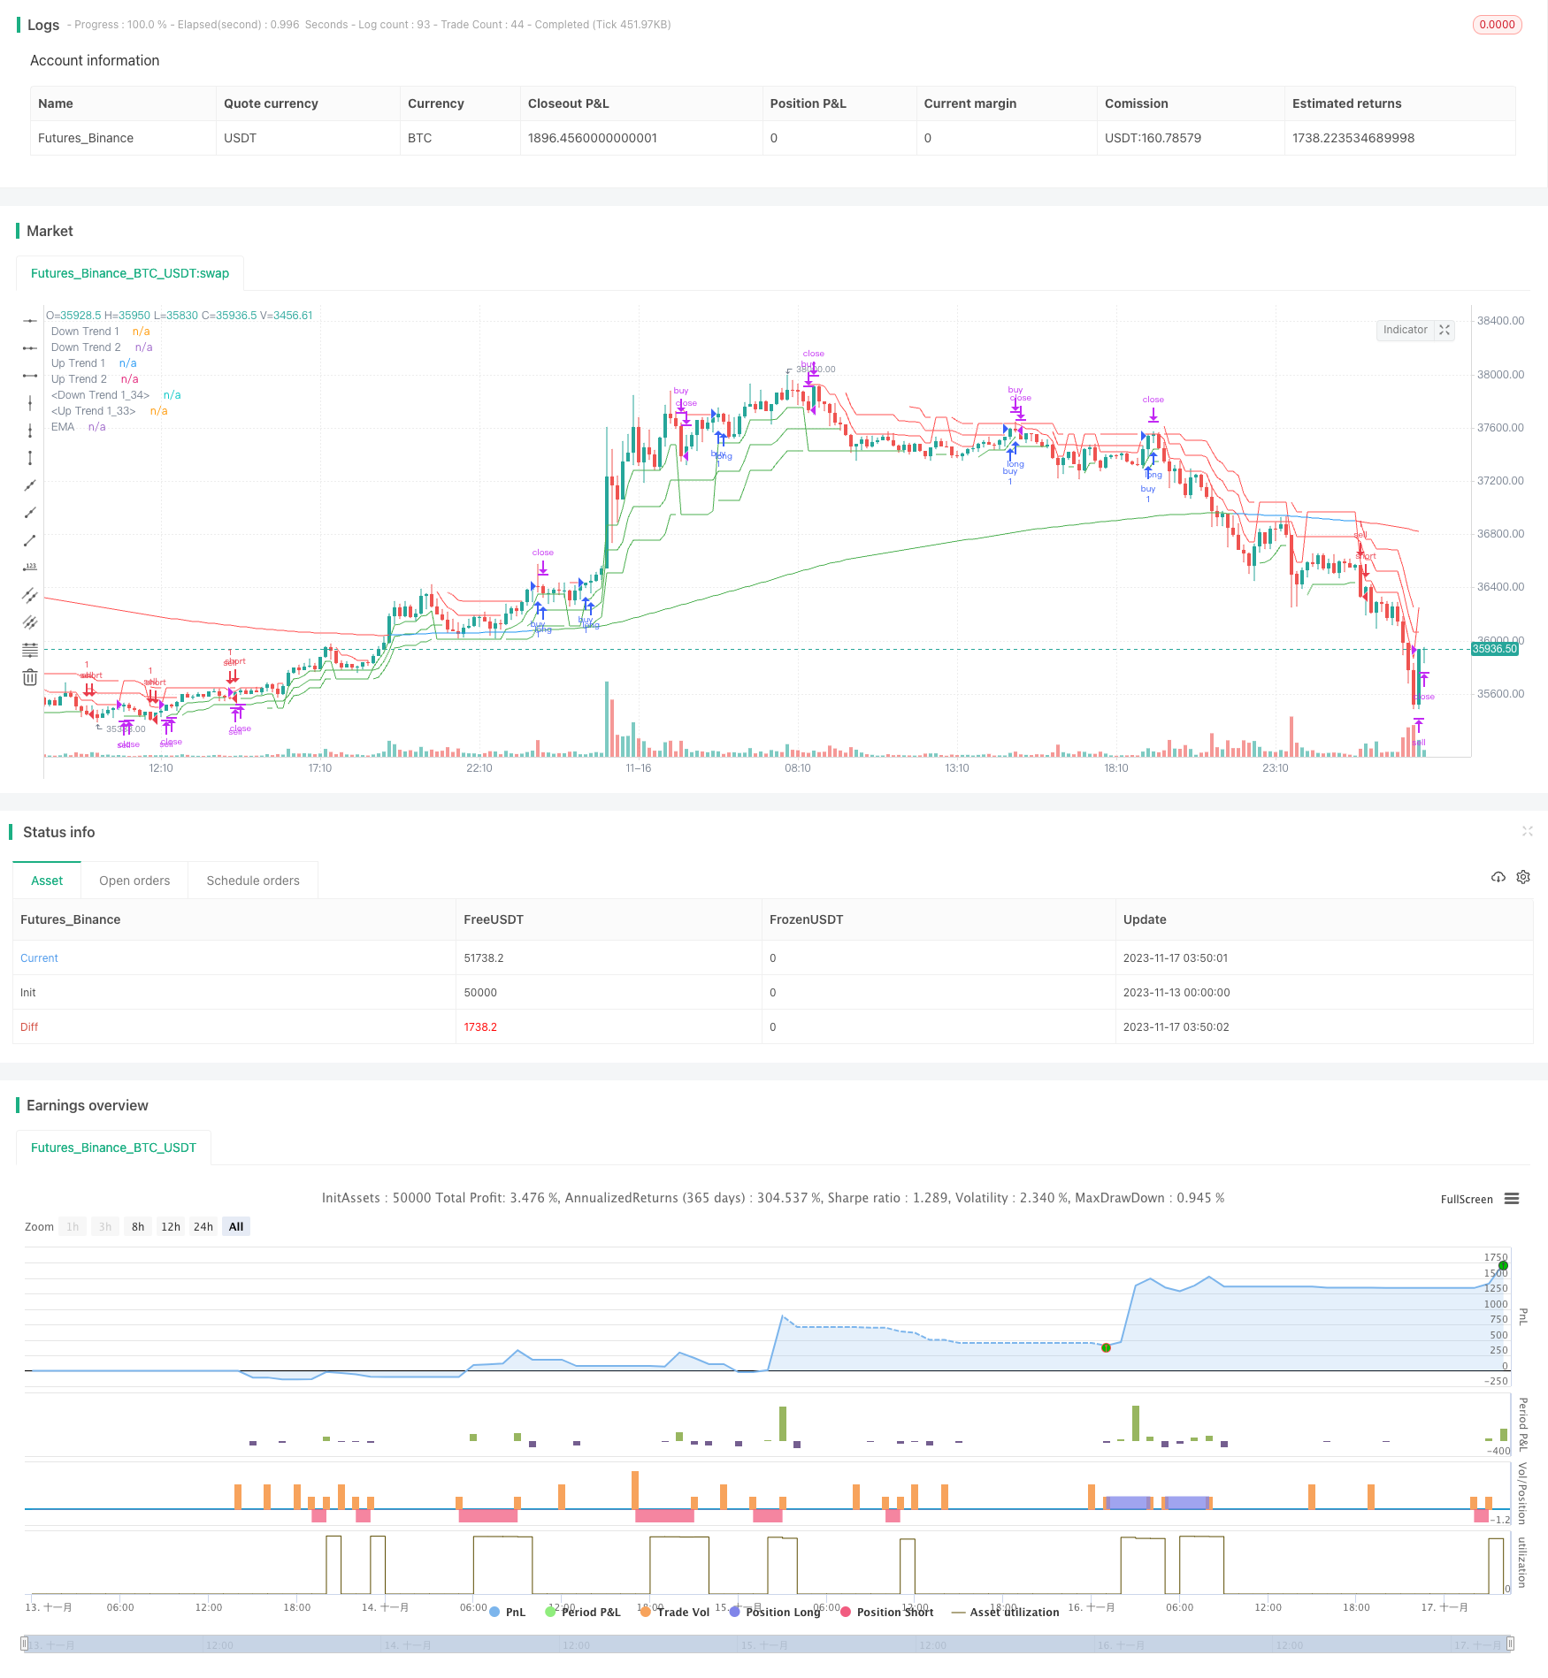Viewport: 1548px width, 1678px height.
Task: Click the FullScreen button
Action: [x=1467, y=1200]
